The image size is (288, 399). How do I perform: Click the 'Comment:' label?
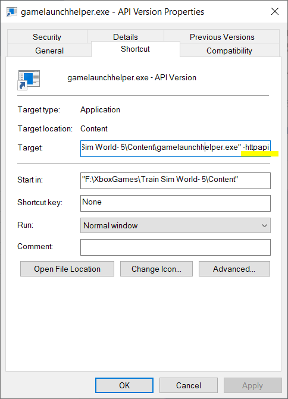35,246
